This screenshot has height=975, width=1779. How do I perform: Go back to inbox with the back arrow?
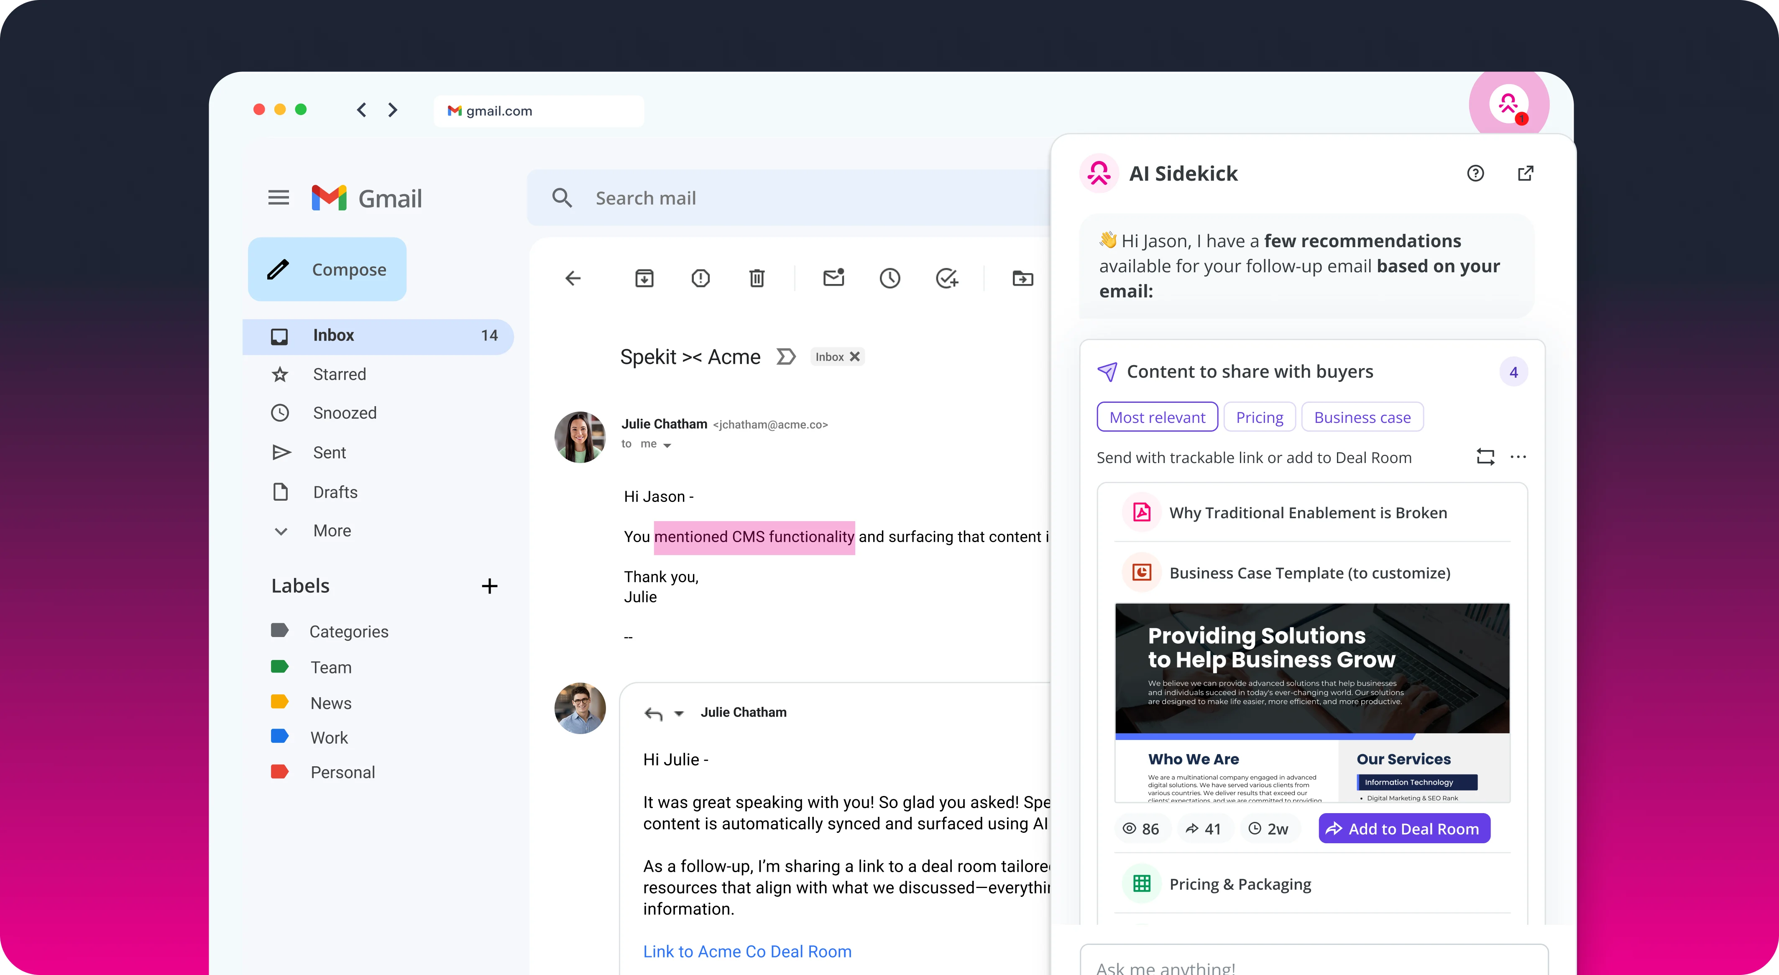[573, 278]
